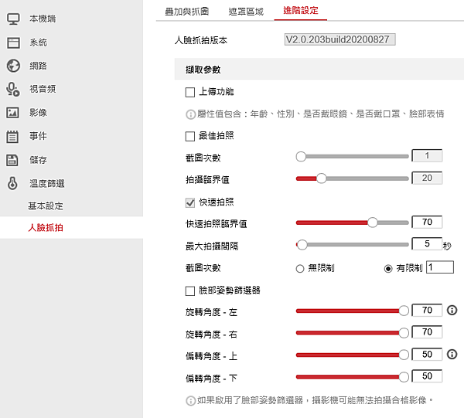Open the 人臉抓拍 submenu item
464x418 pixels.
click(46, 228)
